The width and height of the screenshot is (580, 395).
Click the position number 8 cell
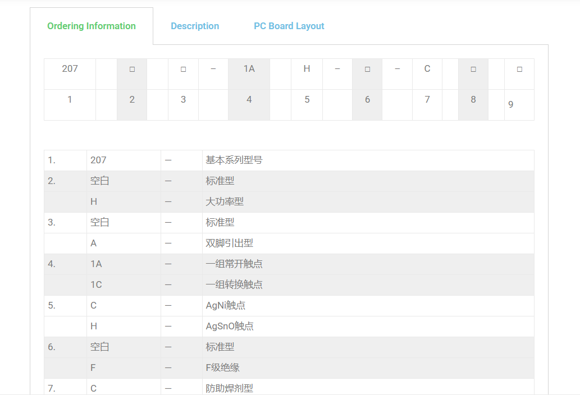tap(473, 99)
